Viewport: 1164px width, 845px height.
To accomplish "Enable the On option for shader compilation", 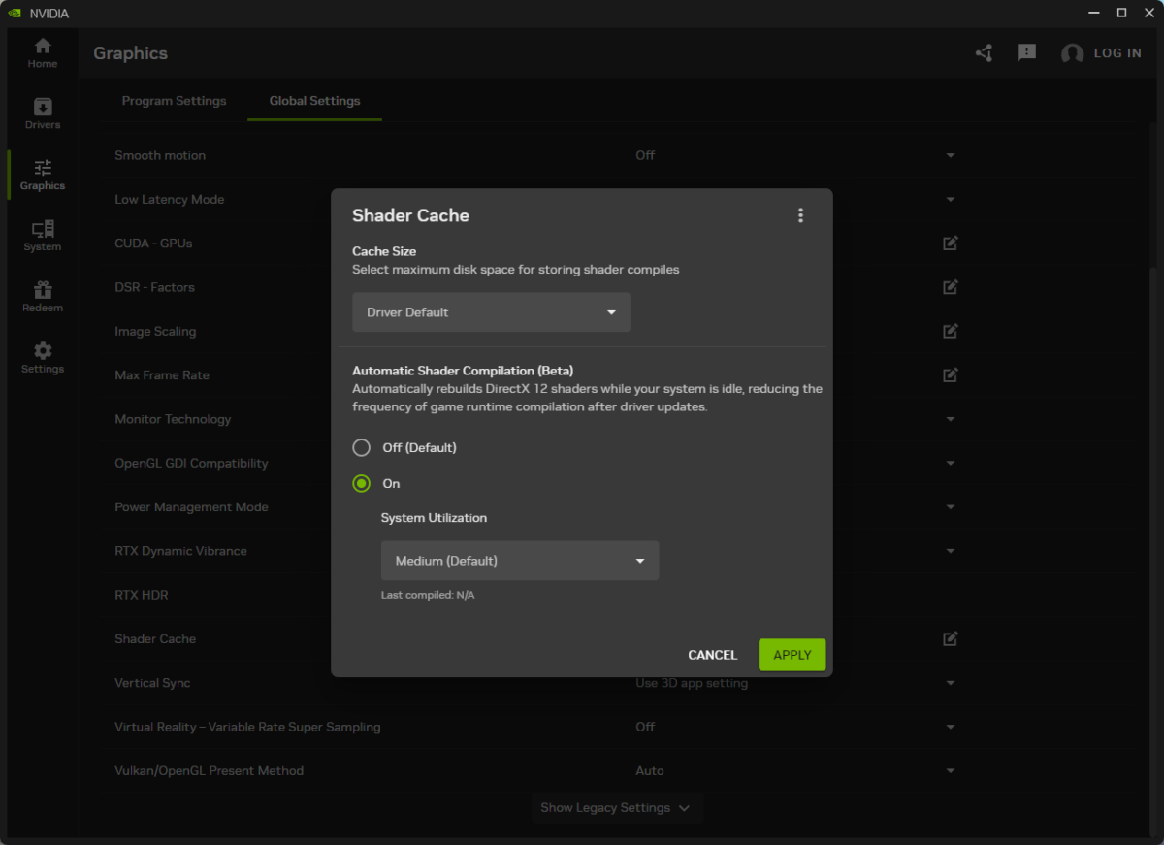I will (361, 483).
